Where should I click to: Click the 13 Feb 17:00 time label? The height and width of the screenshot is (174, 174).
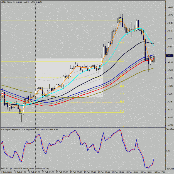[x=160, y=172]
